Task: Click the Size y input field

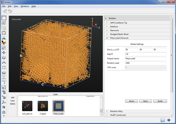Action: pyautogui.click(x=145, y=50)
